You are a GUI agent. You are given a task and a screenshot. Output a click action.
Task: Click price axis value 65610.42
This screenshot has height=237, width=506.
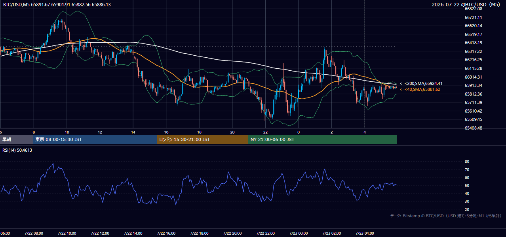473,111
